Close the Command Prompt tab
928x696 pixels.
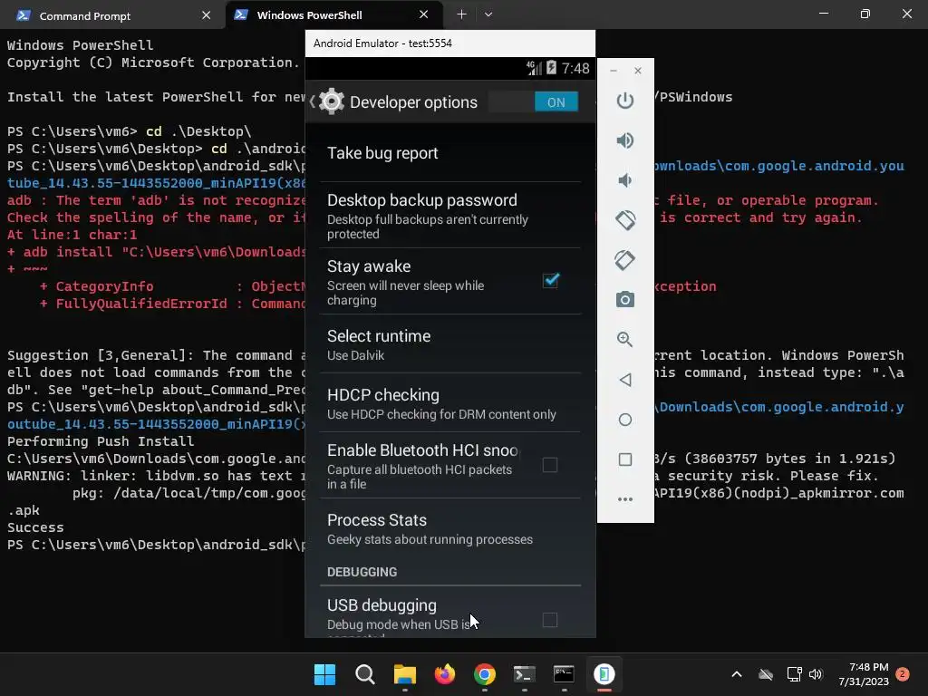point(206,15)
